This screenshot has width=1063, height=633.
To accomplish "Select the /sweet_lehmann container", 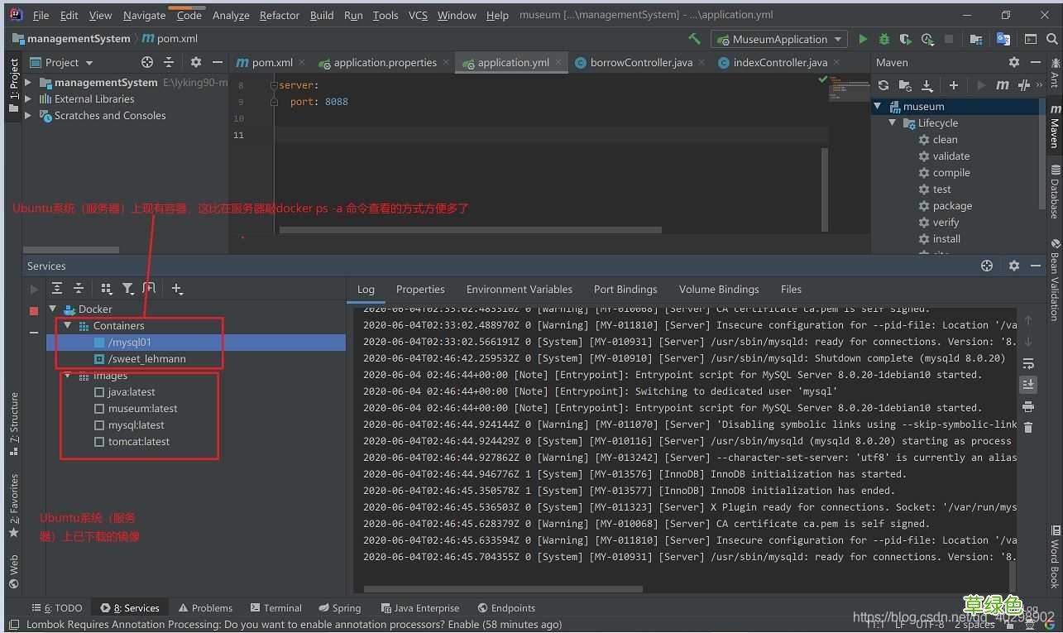I will click(x=146, y=359).
